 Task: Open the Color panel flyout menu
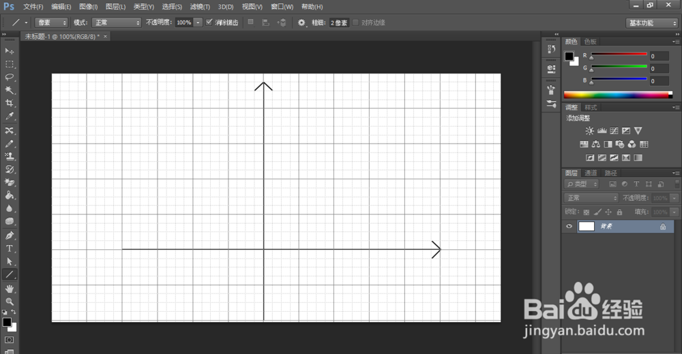click(675, 42)
